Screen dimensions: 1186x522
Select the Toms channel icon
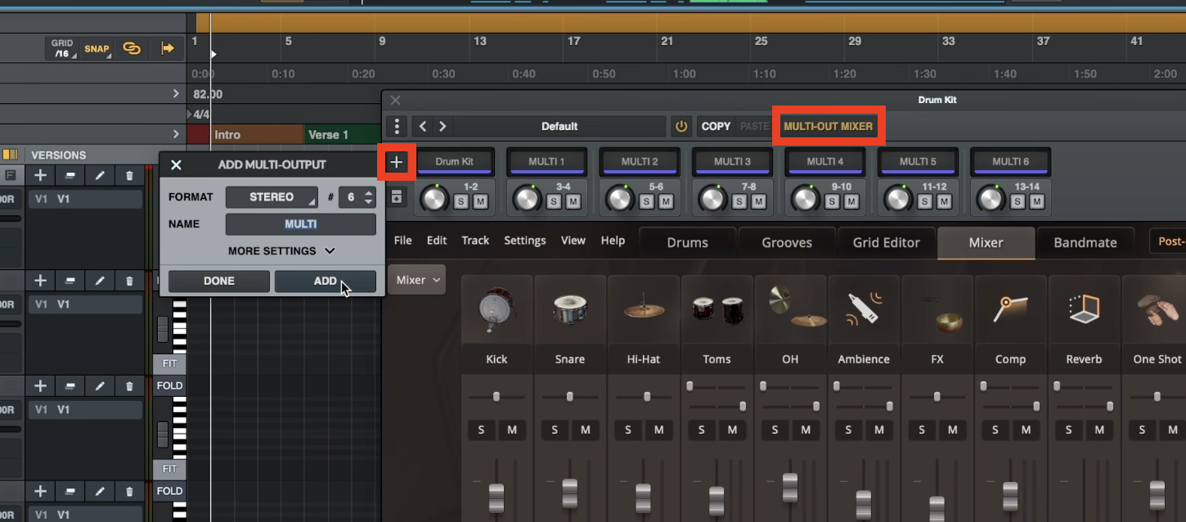coord(717,309)
